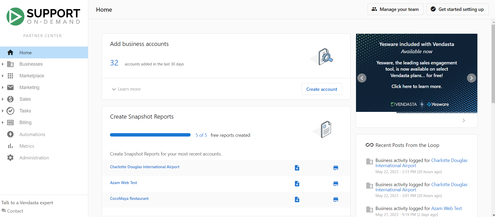Image resolution: width=495 pixels, height=217 pixels.
Task: Click the Administration gear icon
Action: tap(10, 158)
